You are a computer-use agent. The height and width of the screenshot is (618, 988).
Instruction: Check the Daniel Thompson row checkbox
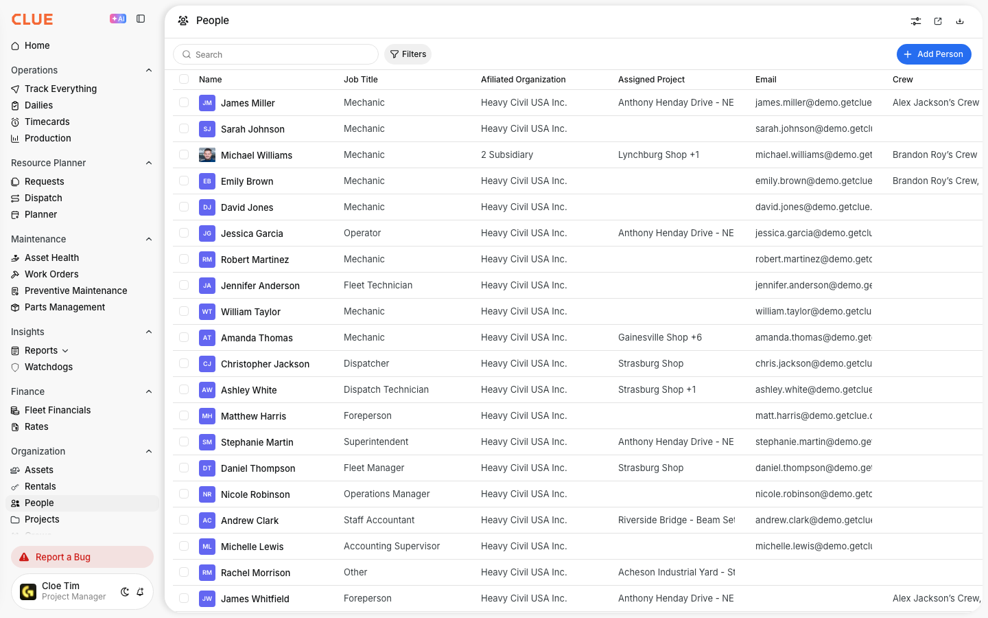(184, 468)
